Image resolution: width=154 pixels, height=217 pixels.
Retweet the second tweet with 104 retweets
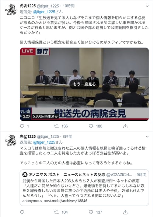point(56,212)
